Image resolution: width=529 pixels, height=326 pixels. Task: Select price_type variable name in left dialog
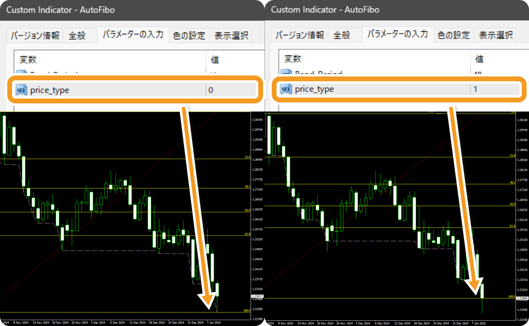pyautogui.click(x=50, y=90)
